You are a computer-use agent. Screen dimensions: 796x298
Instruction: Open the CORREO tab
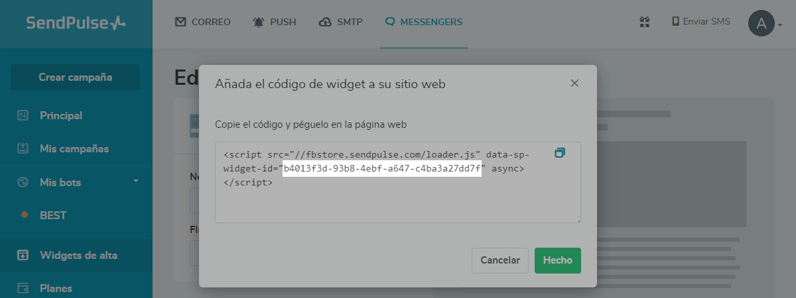[x=203, y=22]
